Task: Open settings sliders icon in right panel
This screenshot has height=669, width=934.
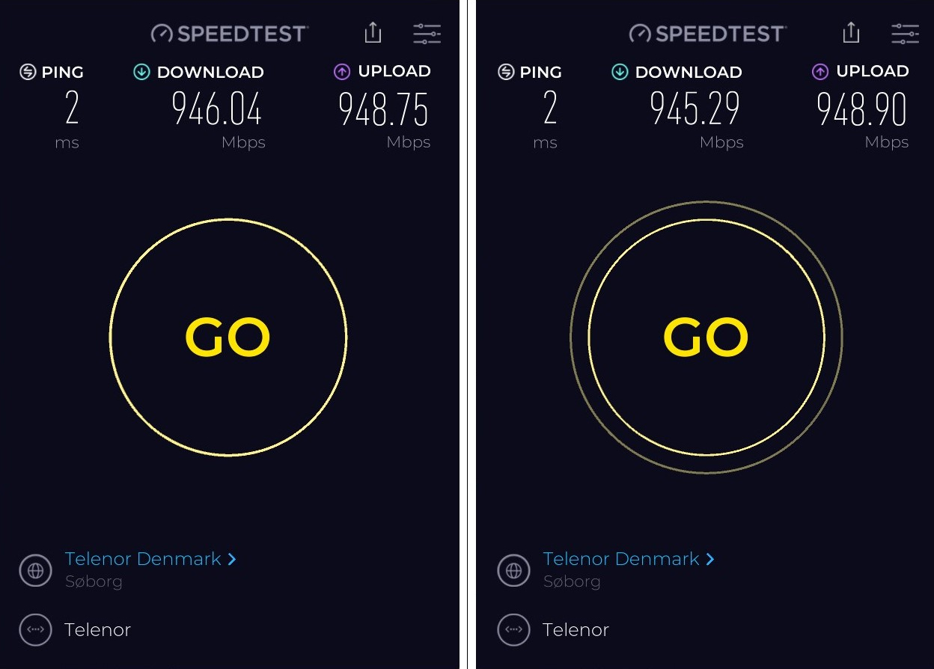Action: (x=906, y=34)
